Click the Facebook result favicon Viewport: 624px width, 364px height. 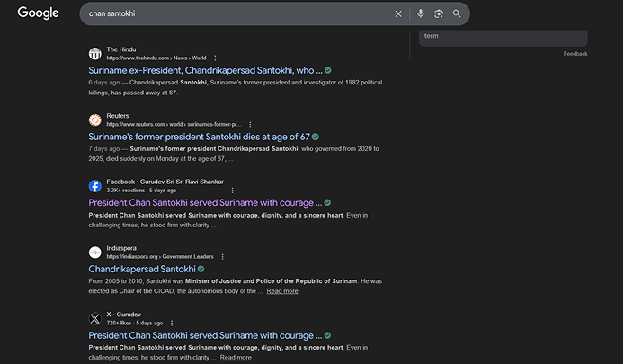(95, 186)
